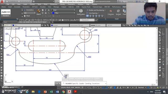The width and height of the screenshot is (168, 94).
Task: Switch to the Express Tools ribbon tab
Action: tap(86, 7)
